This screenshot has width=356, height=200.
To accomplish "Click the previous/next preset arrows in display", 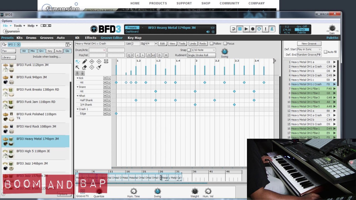I will point(213,27).
